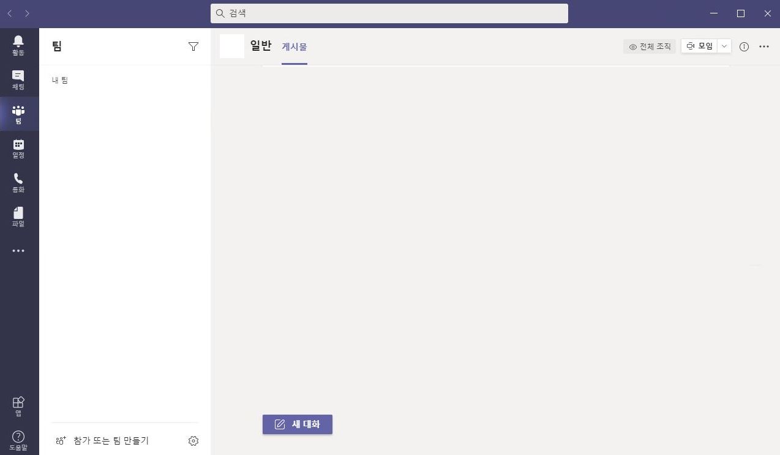780x455 pixels.
Task: Go forward with the right navigation arrow
Action: tap(27, 13)
